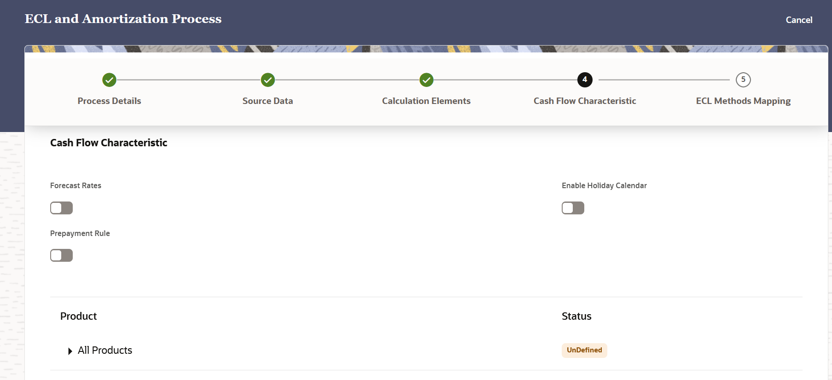Select step 4 circle in the wizard
The image size is (832, 380).
(x=585, y=80)
